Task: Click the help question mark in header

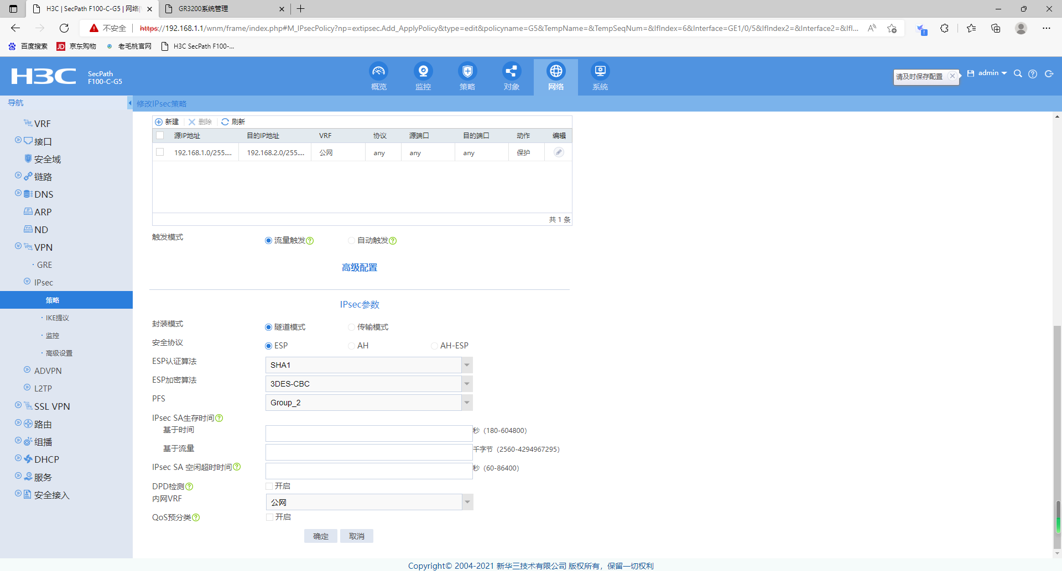Action: point(1033,74)
